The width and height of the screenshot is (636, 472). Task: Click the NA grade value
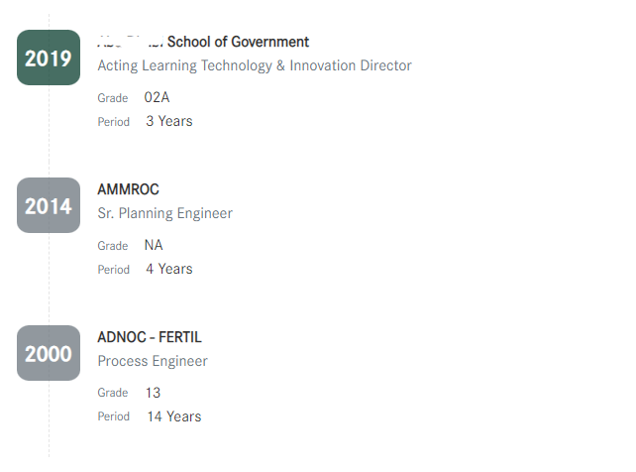tap(154, 245)
